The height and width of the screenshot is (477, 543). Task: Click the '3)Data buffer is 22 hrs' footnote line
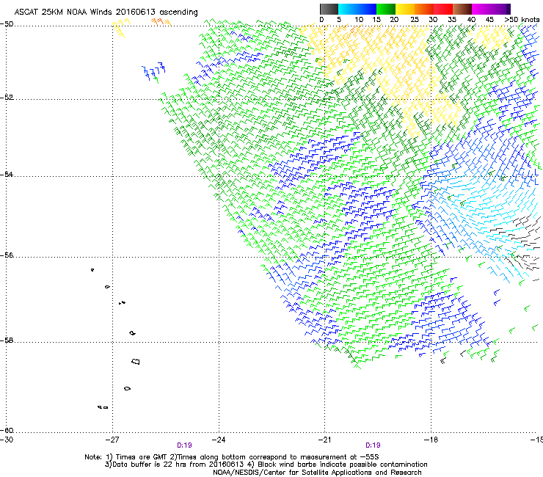(266, 465)
